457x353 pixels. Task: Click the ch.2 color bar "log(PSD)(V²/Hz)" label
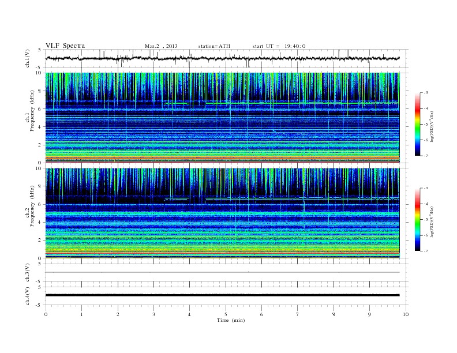click(x=432, y=222)
